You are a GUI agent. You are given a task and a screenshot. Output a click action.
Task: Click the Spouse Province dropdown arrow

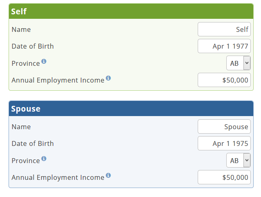click(247, 160)
